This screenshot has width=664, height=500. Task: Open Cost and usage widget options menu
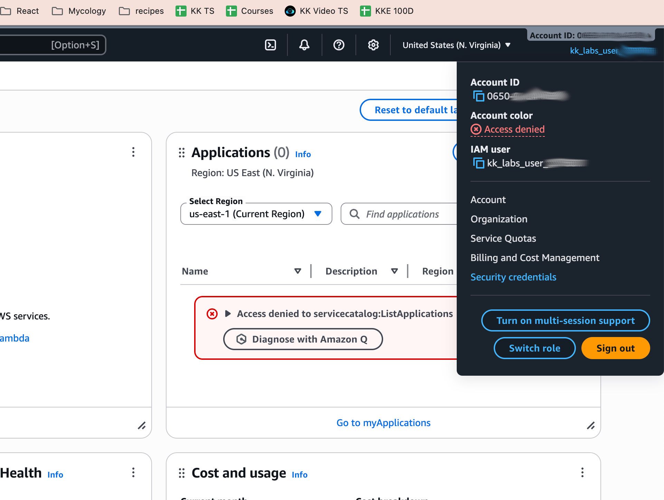tap(582, 472)
